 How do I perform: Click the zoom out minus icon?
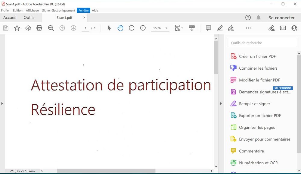(x=132, y=28)
